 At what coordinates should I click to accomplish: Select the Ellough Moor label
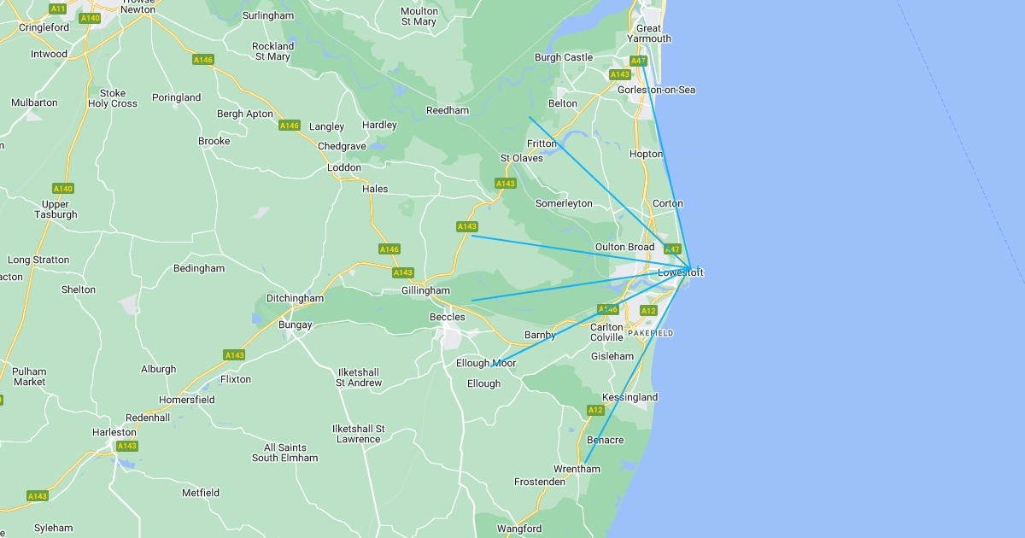pyautogui.click(x=486, y=363)
